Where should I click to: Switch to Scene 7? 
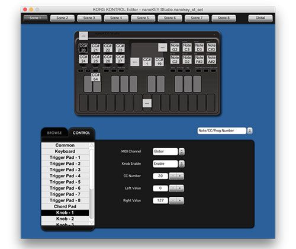click(x=197, y=18)
